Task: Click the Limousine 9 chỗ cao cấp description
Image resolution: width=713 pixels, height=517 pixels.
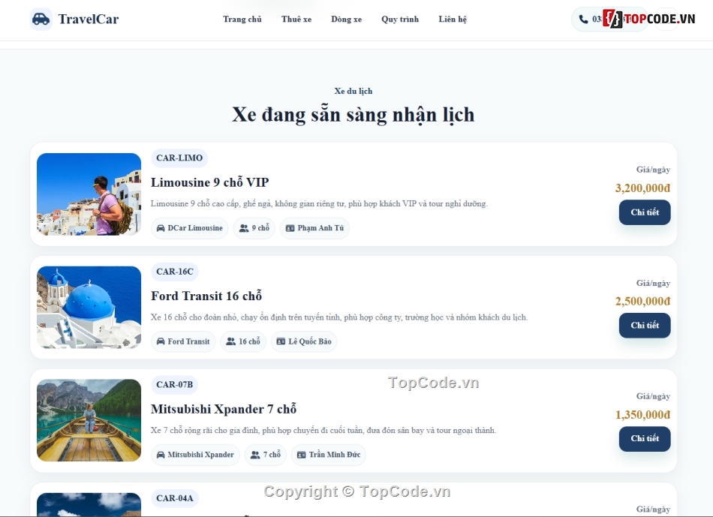Action: point(319,203)
